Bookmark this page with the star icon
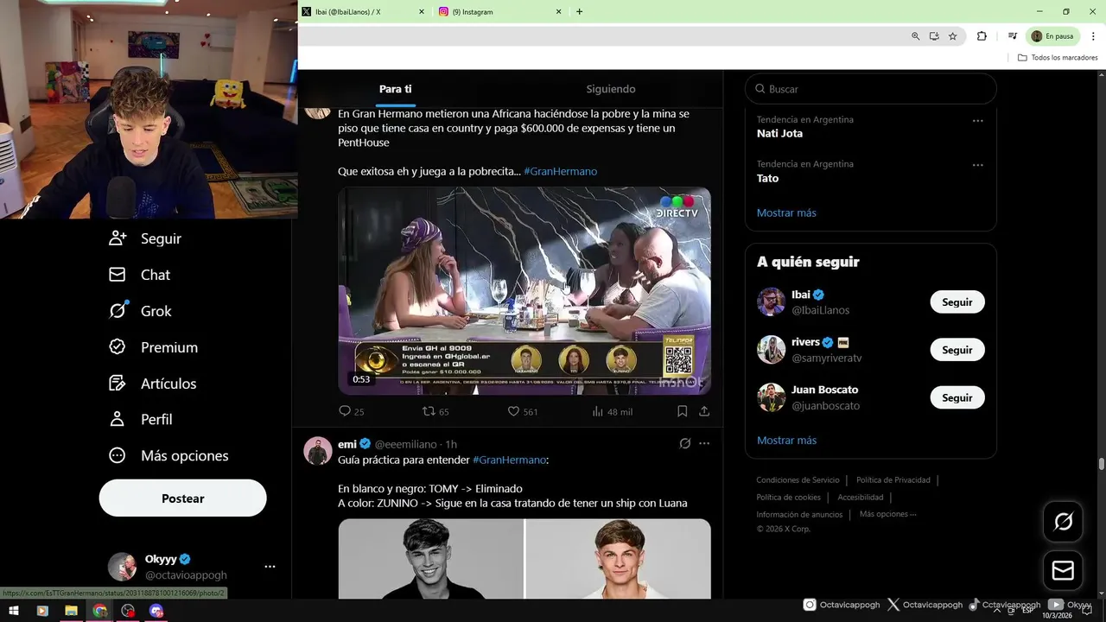Image resolution: width=1106 pixels, height=622 pixels. (x=953, y=36)
